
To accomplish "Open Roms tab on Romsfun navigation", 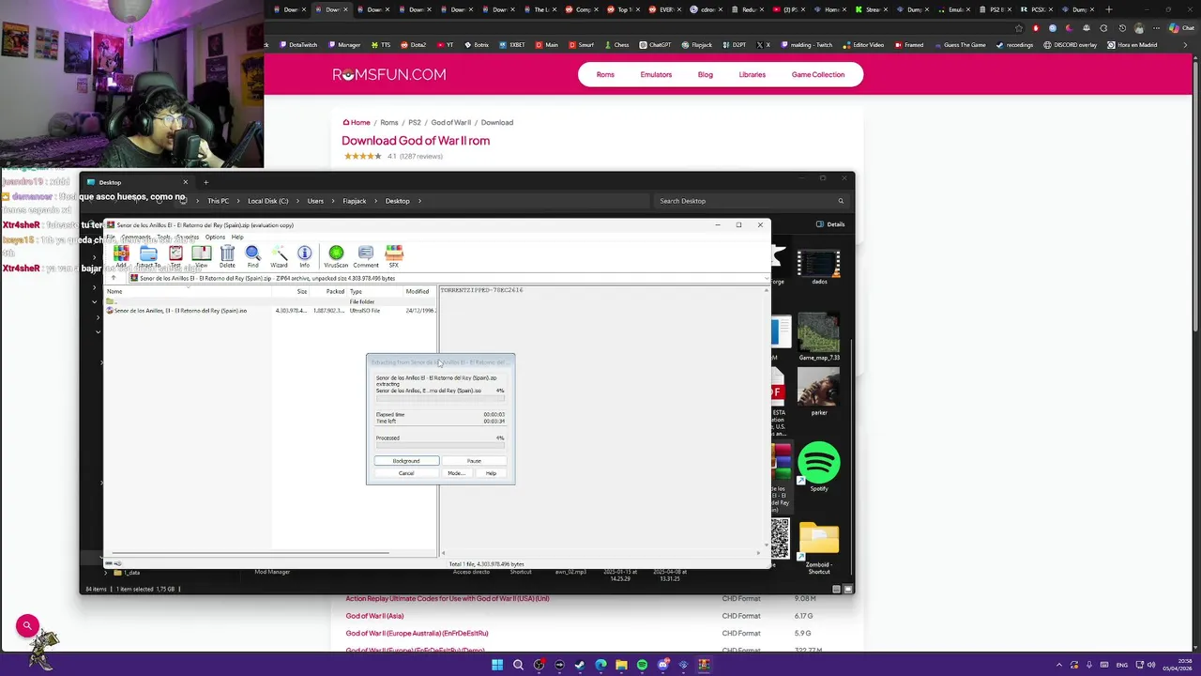I will (605, 74).
